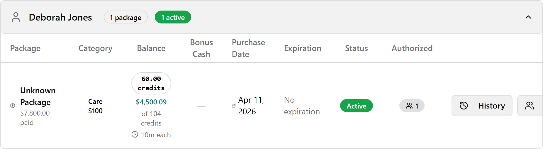
Task: Click the 60.00 credits balance pill
Action: click(x=151, y=83)
